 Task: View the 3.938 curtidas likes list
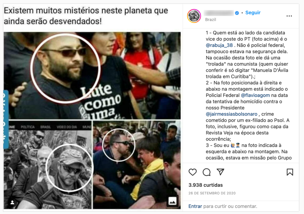click(205, 185)
